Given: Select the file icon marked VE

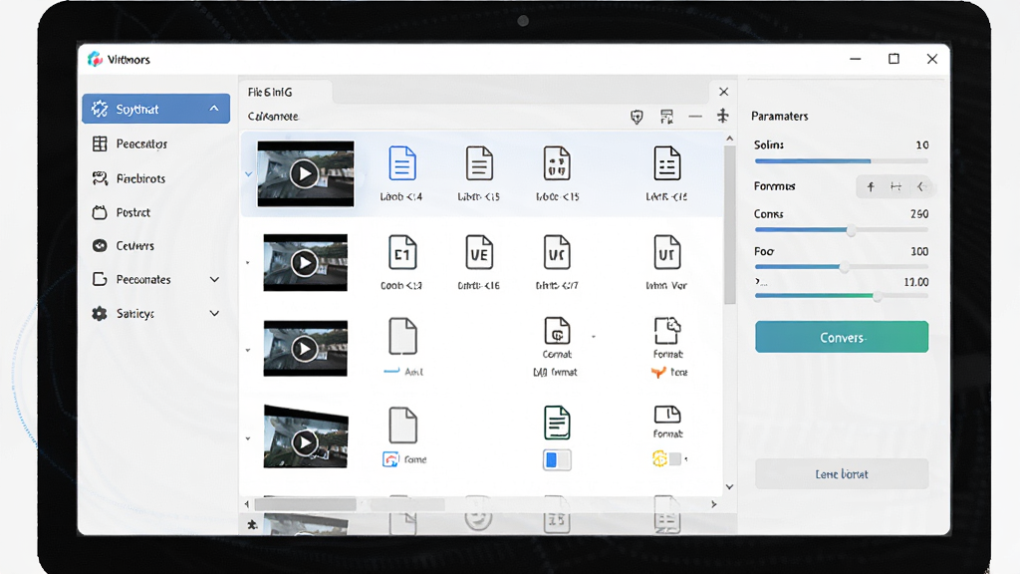Looking at the screenshot, I should 479,252.
